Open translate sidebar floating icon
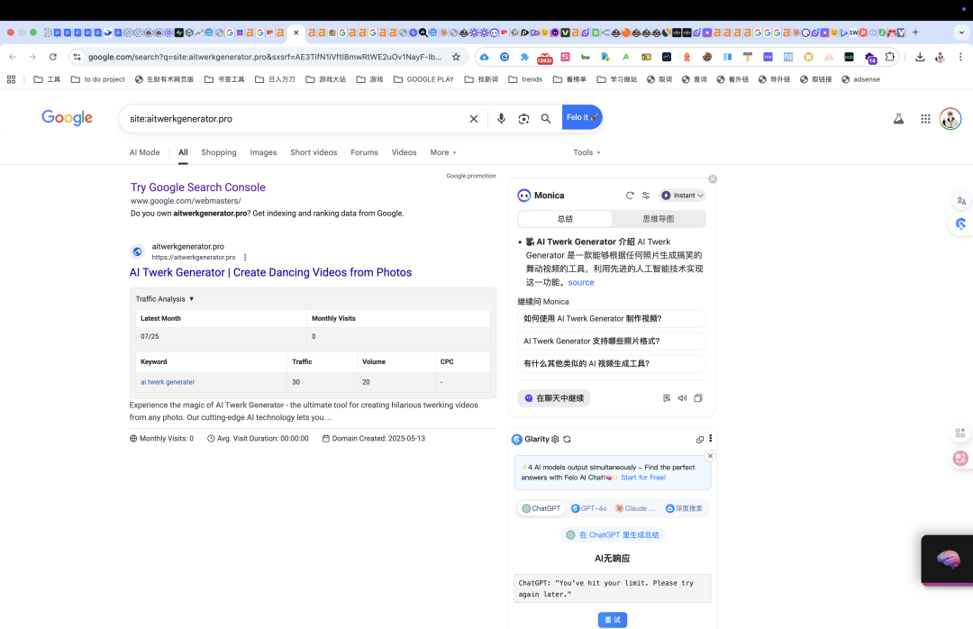The height and width of the screenshot is (629, 973). click(961, 201)
